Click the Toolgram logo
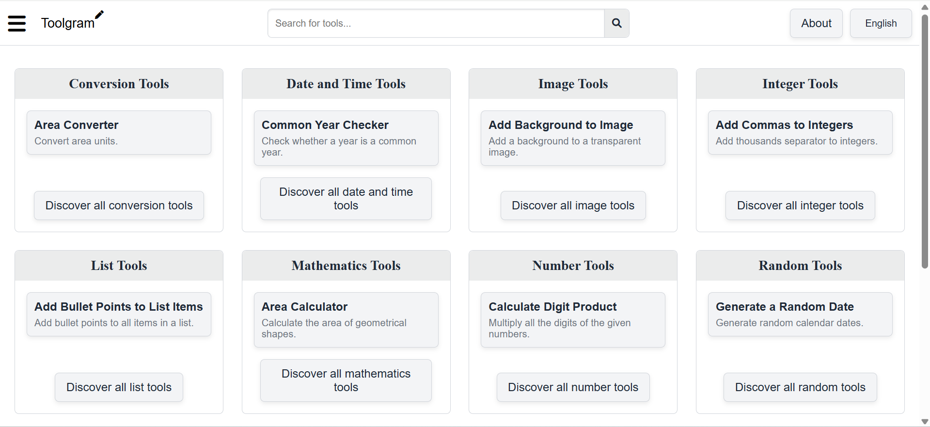This screenshot has width=930, height=427. coord(72,21)
